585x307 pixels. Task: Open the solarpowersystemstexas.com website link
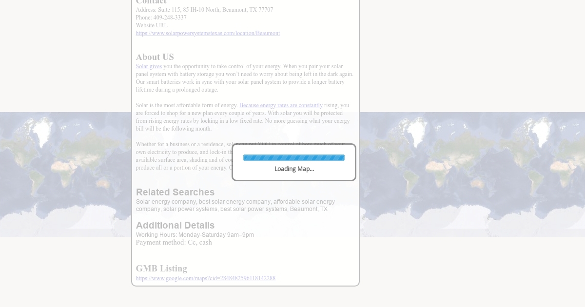208,33
